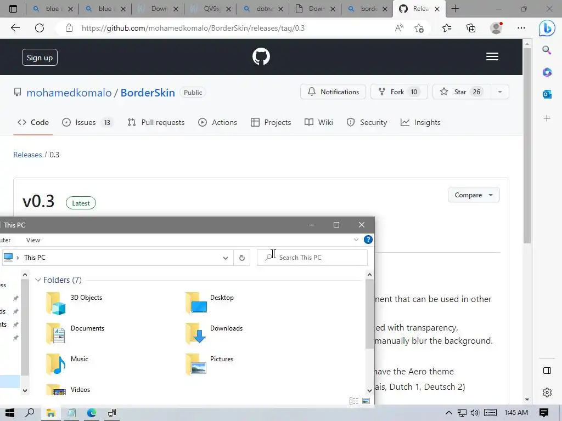This screenshot has height=421, width=562.
Task: Open the Favorites list icon
Action: (x=447, y=28)
